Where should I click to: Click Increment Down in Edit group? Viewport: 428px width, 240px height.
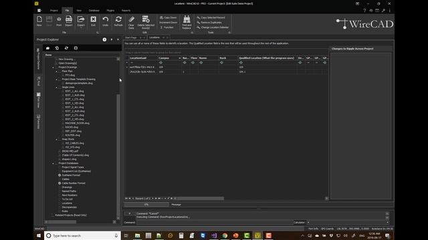click(x=168, y=23)
